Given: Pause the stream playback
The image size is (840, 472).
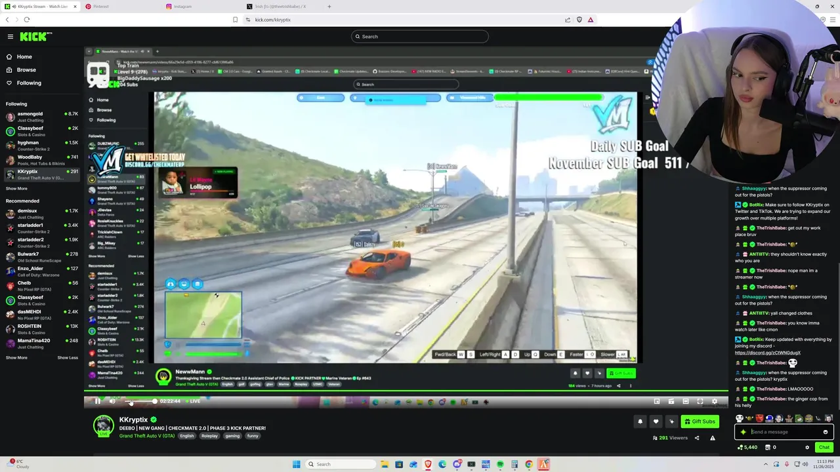Looking at the screenshot, I should (97, 401).
